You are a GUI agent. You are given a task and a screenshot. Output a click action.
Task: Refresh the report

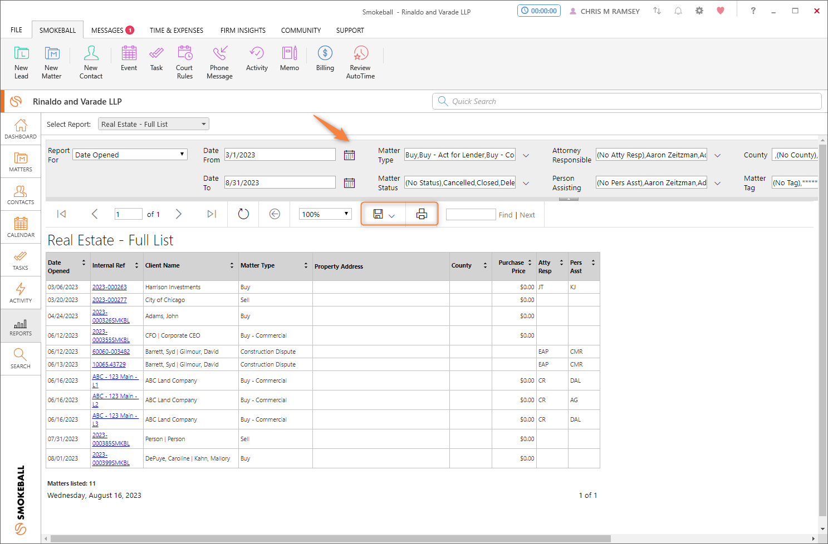[x=243, y=214]
